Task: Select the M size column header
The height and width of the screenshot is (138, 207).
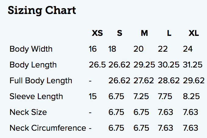Action: coord(144,33)
